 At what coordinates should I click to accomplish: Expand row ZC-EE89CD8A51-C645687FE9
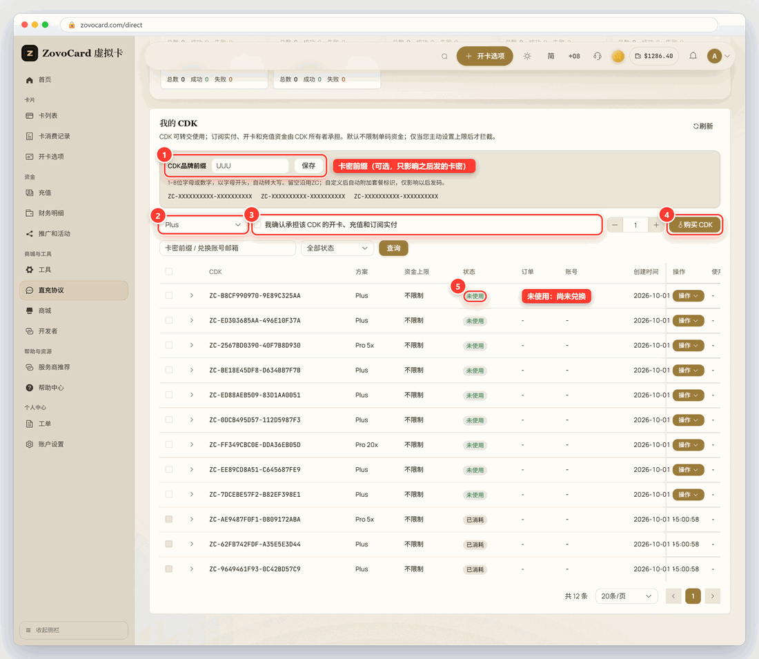pyautogui.click(x=192, y=470)
